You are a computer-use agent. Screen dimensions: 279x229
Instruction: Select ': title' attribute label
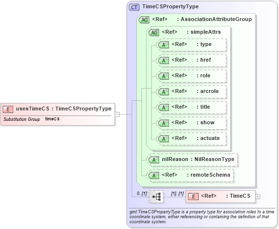pyautogui.click(x=204, y=107)
